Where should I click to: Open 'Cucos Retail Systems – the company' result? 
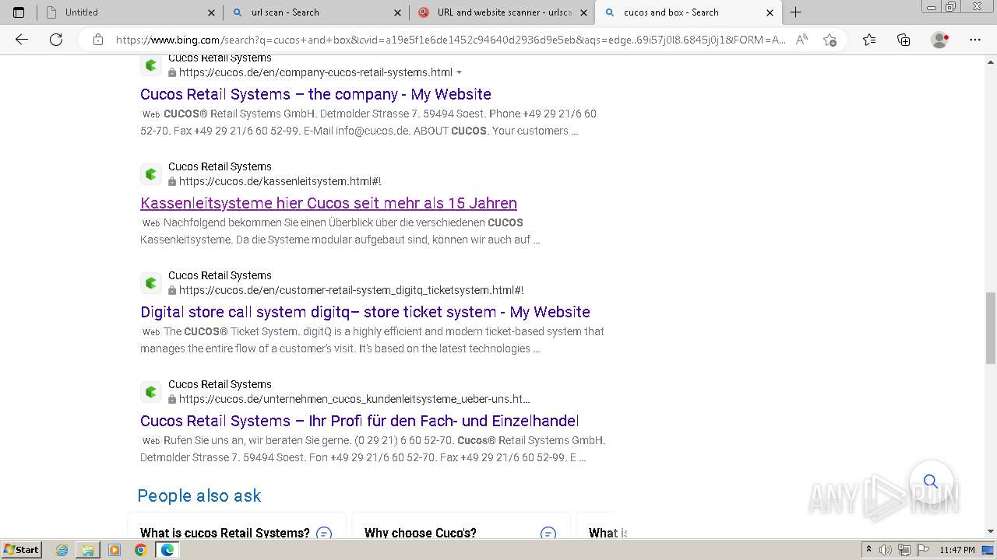click(x=315, y=94)
